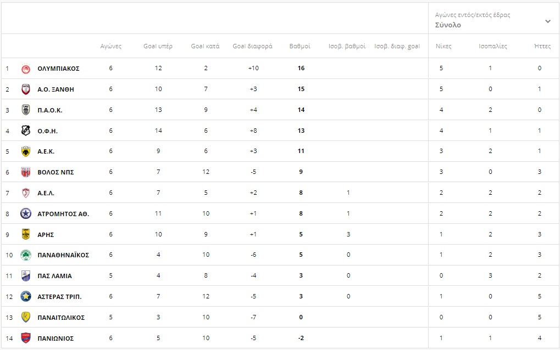Viewport: 560px width, 350px height.
Task: Click the Aris team crest
Action: click(26, 234)
